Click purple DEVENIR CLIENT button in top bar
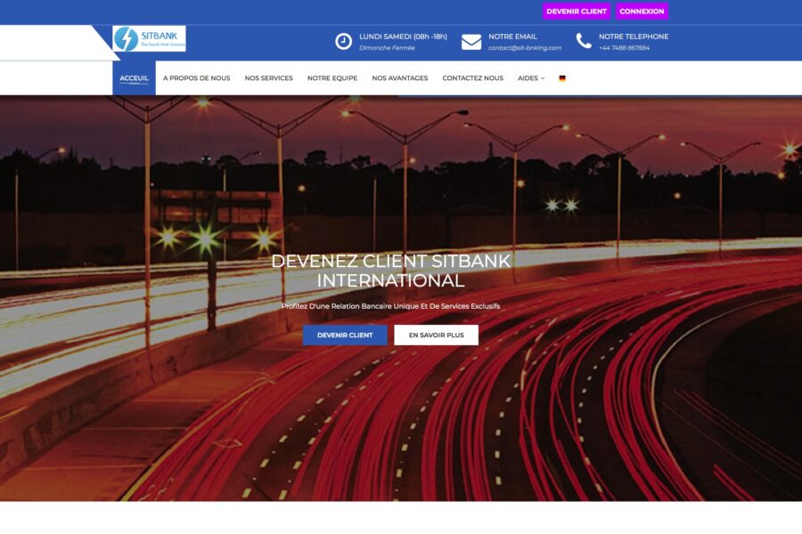This screenshot has width=802, height=534. [577, 12]
